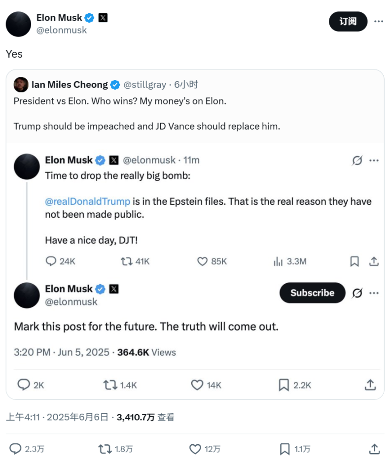Open the @stillgray handle link
The width and height of the screenshot is (392, 462).
pos(144,85)
